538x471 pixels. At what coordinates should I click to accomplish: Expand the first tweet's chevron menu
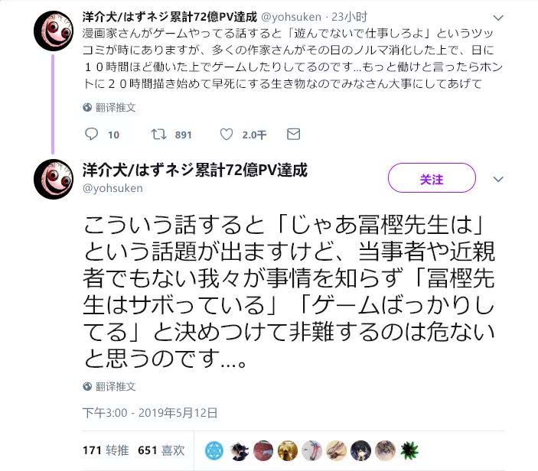pos(498,18)
